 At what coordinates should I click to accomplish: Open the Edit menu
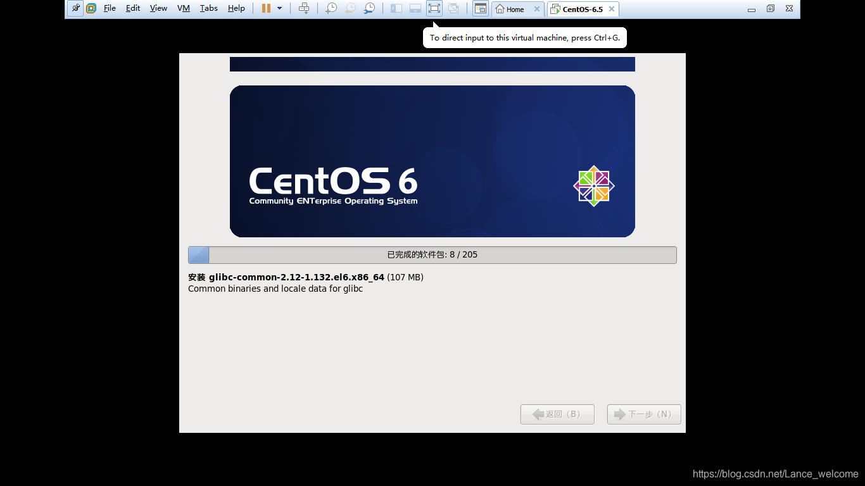coord(133,9)
